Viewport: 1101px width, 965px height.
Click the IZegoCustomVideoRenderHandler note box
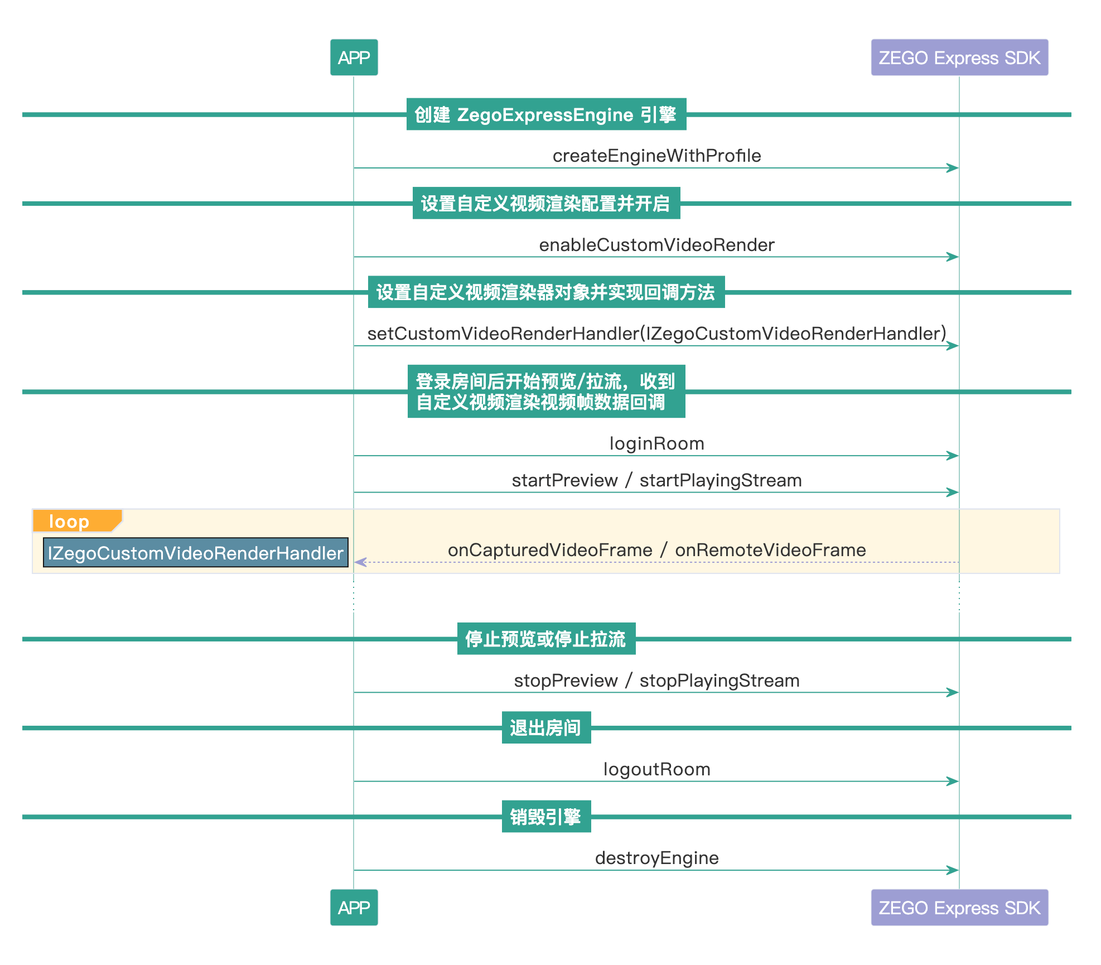(x=195, y=553)
